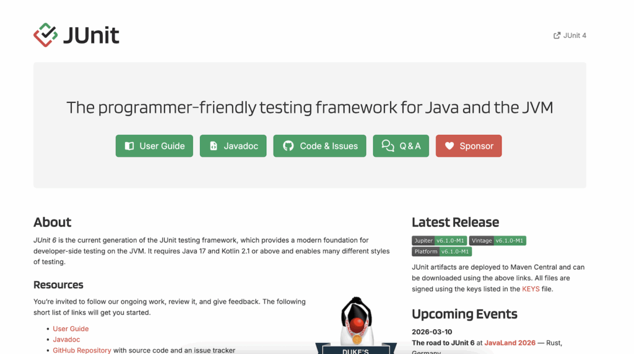
Task: Click the chat bubbles Q & A icon
Action: tap(388, 146)
